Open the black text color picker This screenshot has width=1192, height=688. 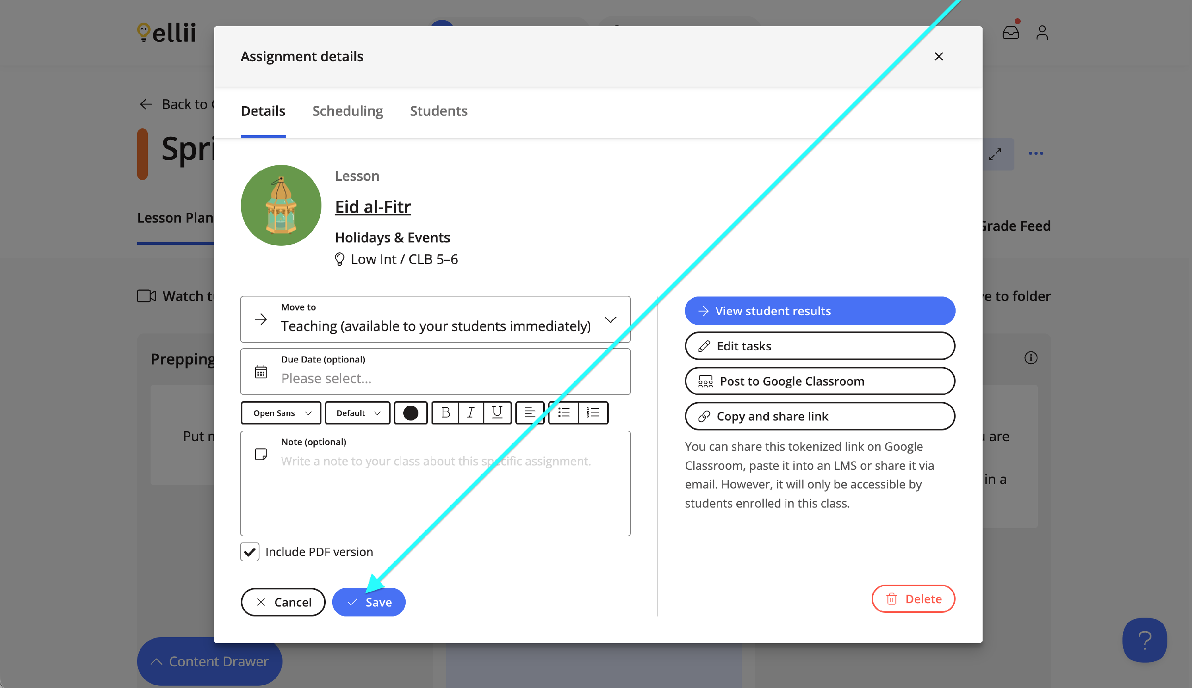410,413
